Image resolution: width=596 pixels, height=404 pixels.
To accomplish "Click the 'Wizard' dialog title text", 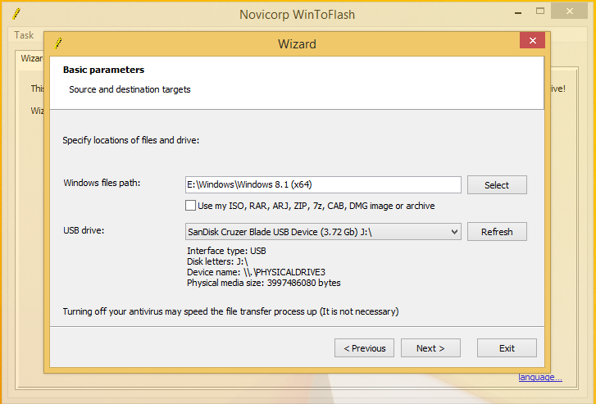I will (297, 44).
